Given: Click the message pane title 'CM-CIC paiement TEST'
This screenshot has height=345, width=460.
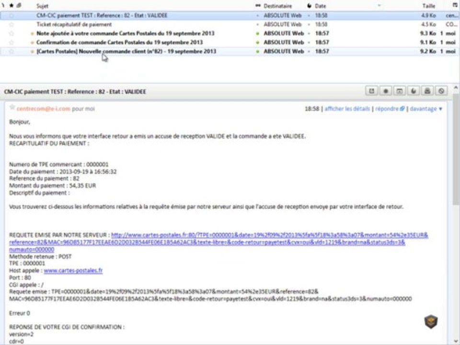Looking at the screenshot, I should pyautogui.click(x=75, y=92).
